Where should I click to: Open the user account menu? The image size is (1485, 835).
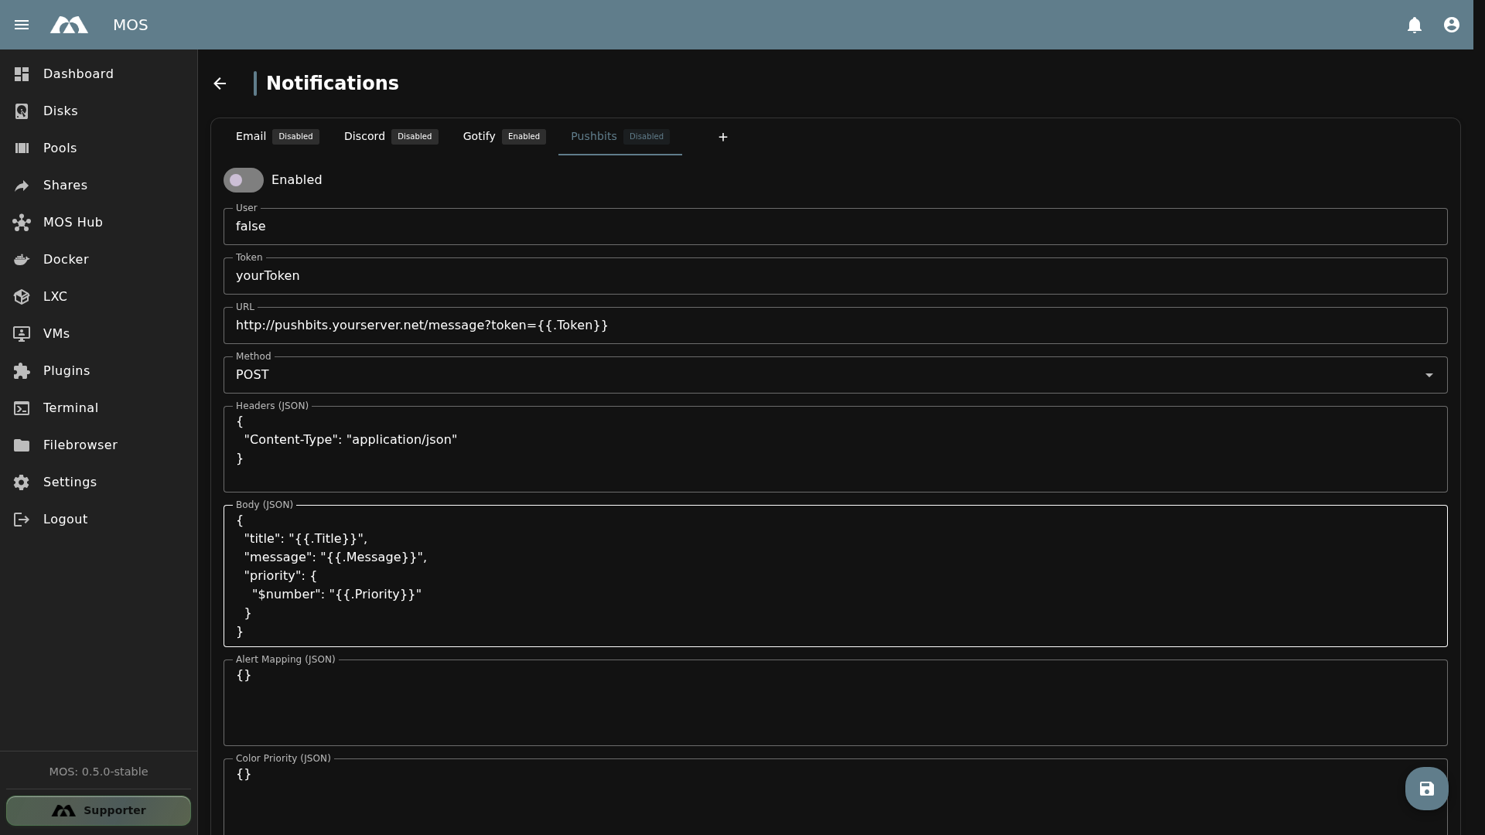coord(1452,25)
